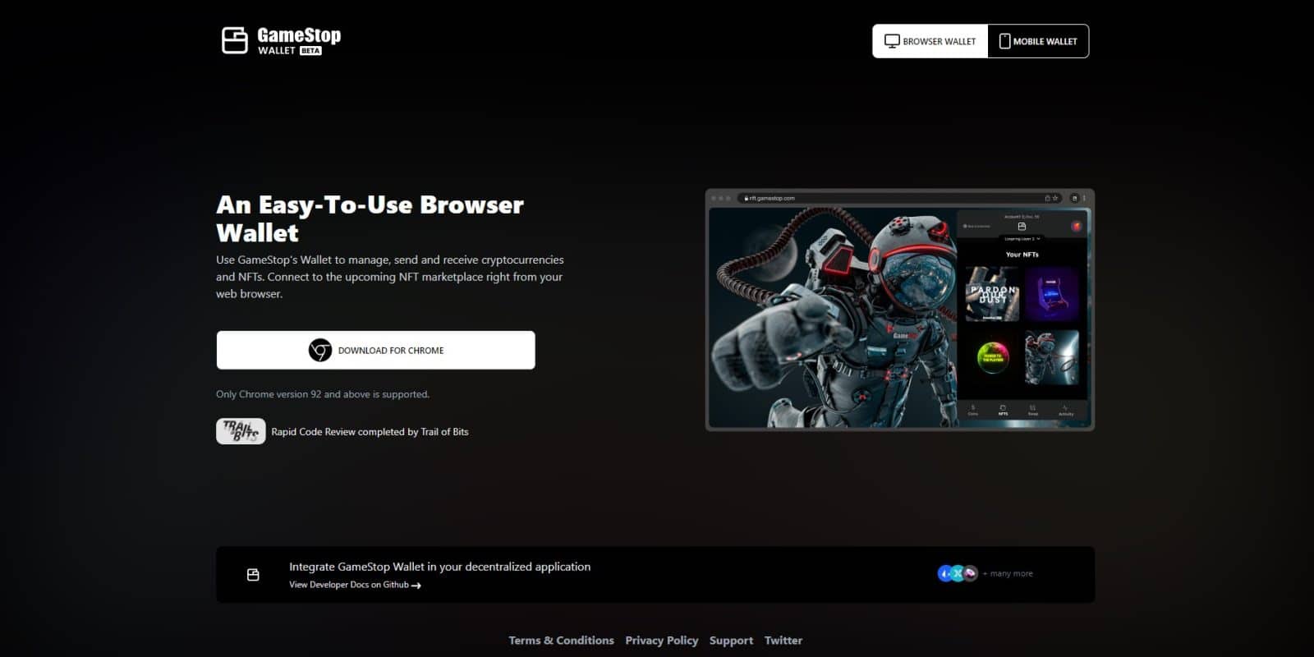Click the wallet icon in the integrate banner
Image resolution: width=1314 pixels, height=657 pixels.
(x=253, y=575)
